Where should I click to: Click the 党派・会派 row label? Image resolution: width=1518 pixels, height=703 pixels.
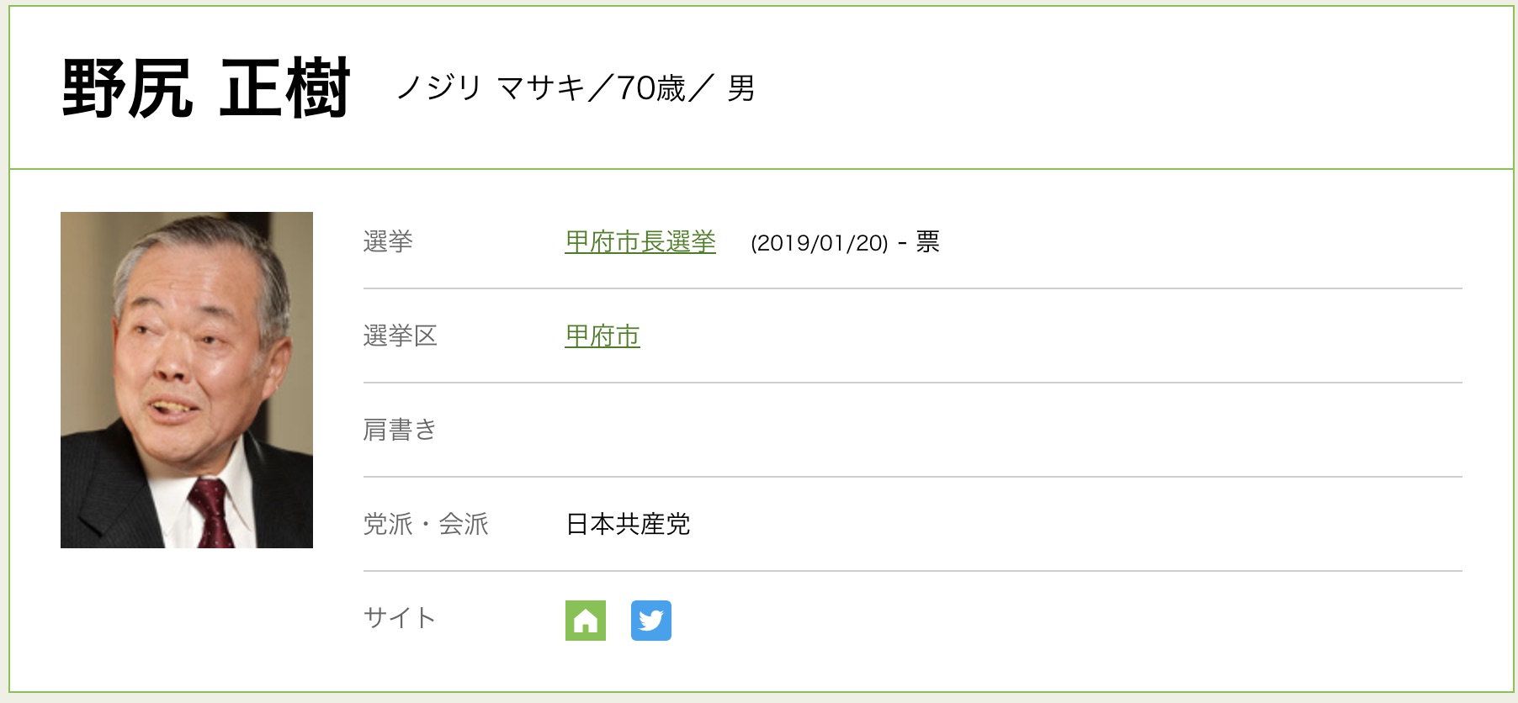(x=426, y=525)
